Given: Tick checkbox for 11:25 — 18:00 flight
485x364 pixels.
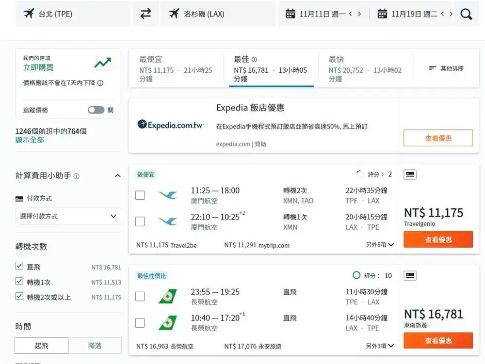Looking at the screenshot, I should point(140,195).
